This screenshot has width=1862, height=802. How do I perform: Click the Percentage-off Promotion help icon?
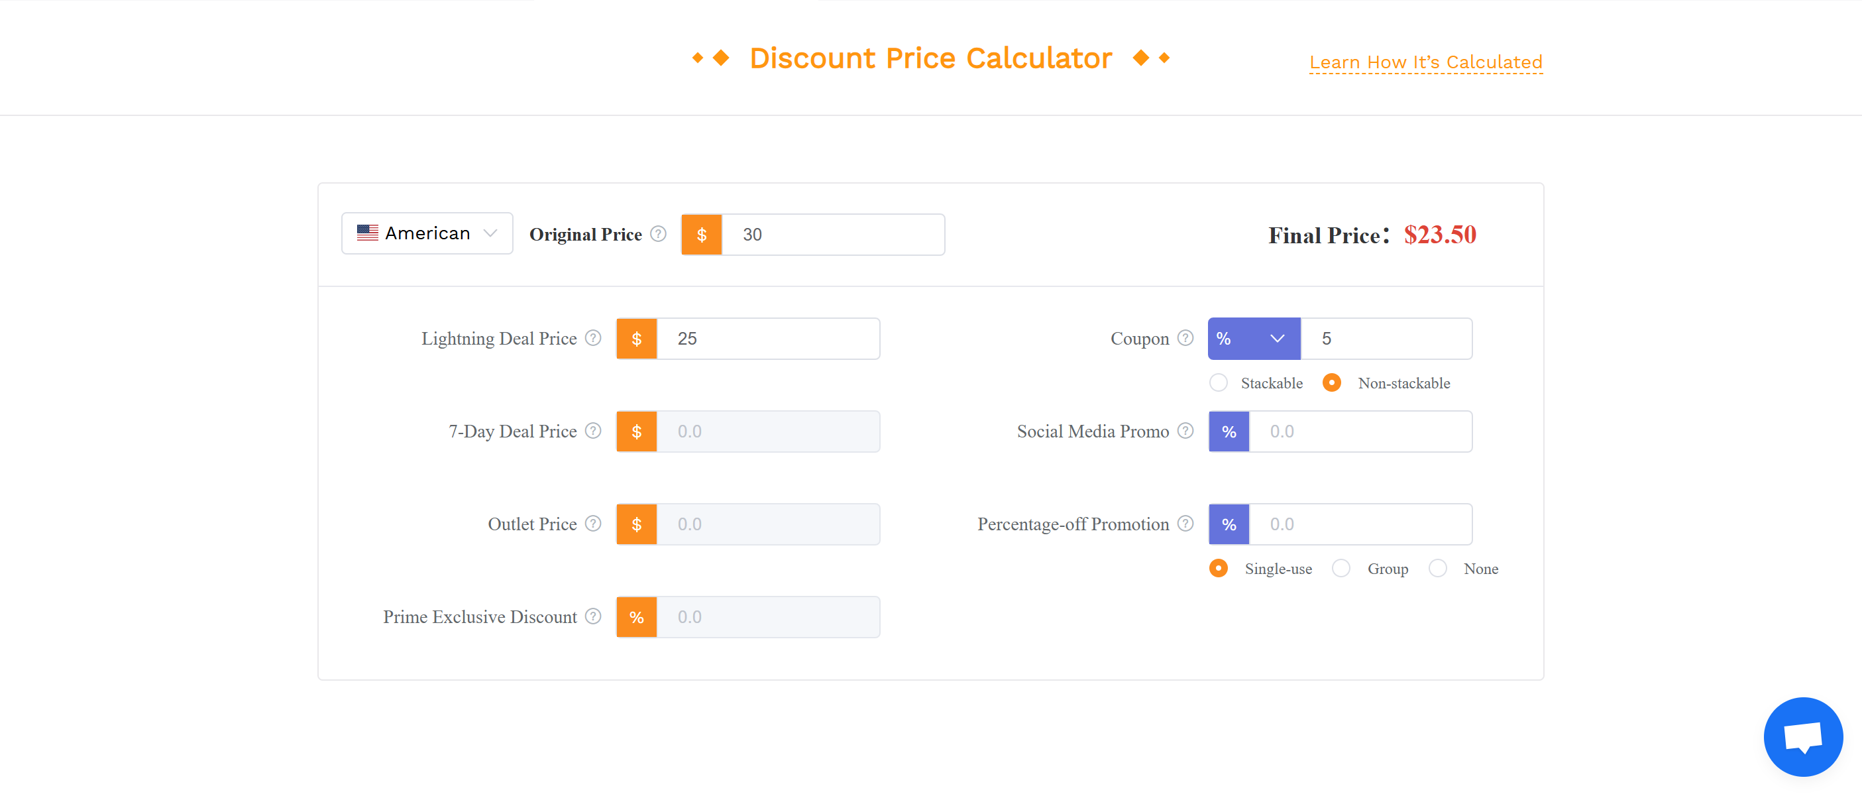coord(1185,524)
